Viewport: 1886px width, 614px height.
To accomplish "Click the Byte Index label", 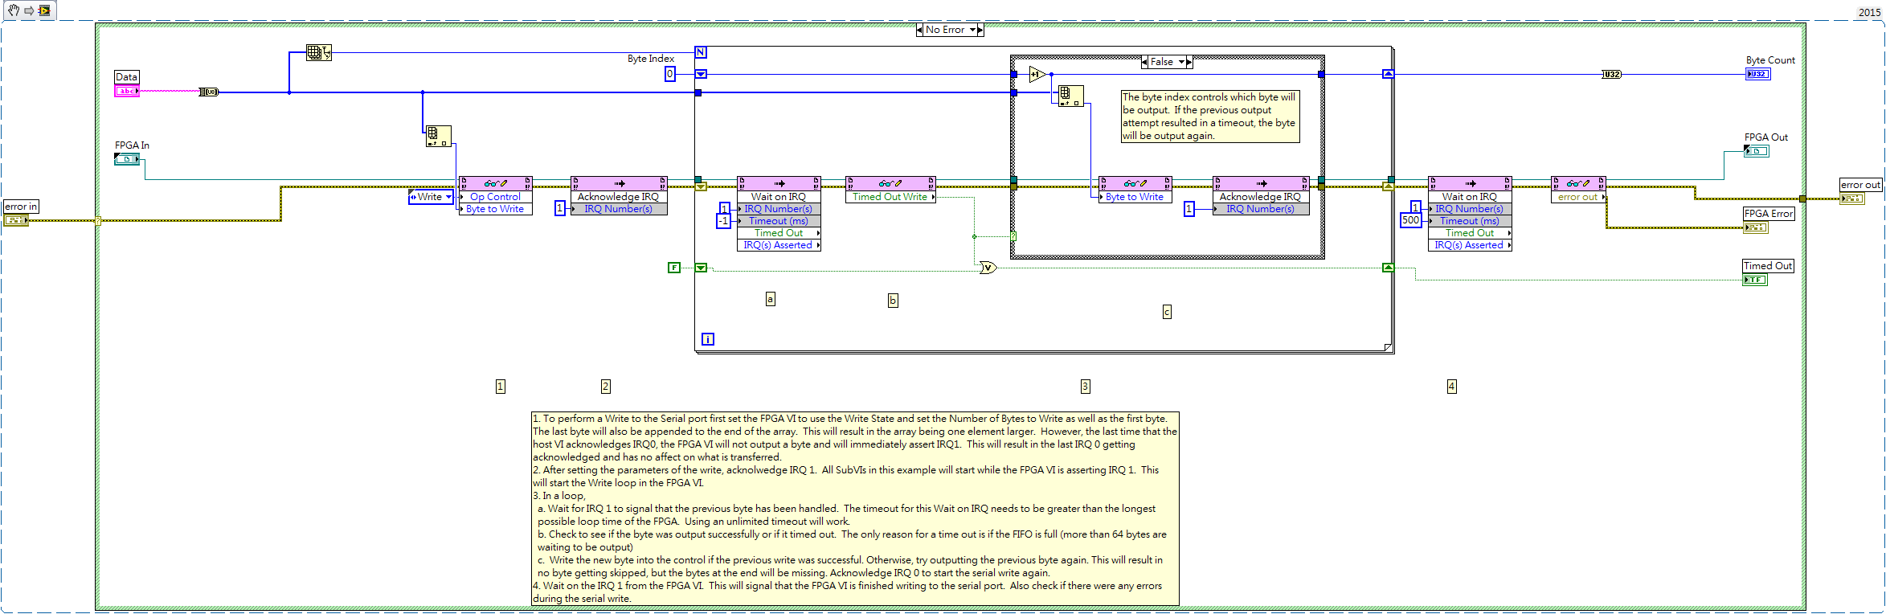I will tap(651, 59).
